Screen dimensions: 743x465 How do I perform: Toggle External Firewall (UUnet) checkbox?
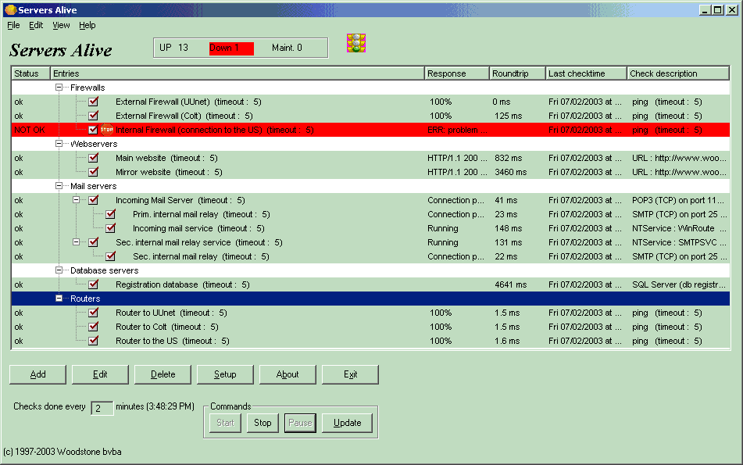coord(93,102)
